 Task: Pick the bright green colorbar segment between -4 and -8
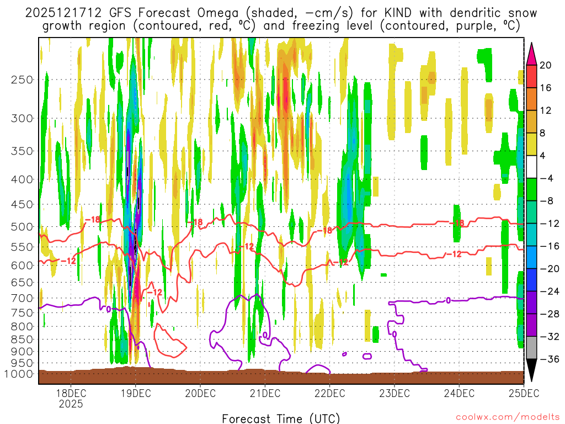[531, 189]
